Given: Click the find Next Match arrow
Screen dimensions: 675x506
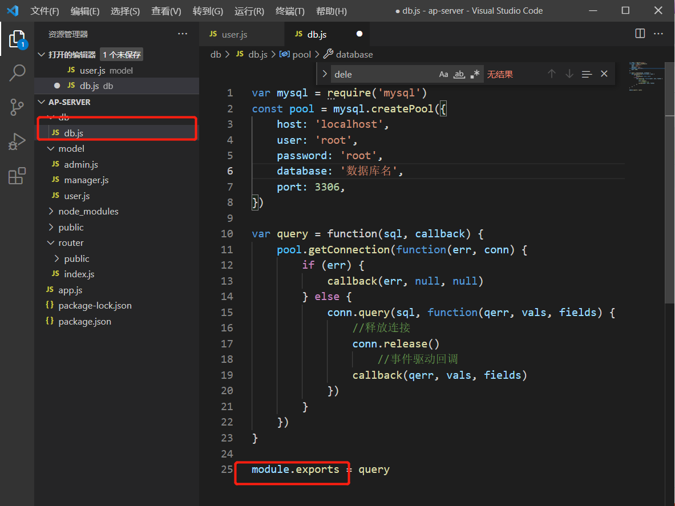Looking at the screenshot, I should (569, 74).
